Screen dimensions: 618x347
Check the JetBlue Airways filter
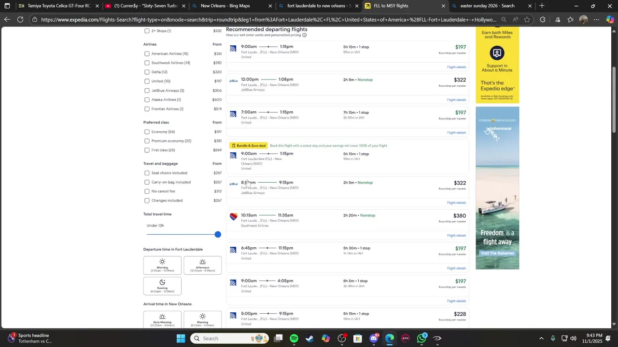coord(147,91)
